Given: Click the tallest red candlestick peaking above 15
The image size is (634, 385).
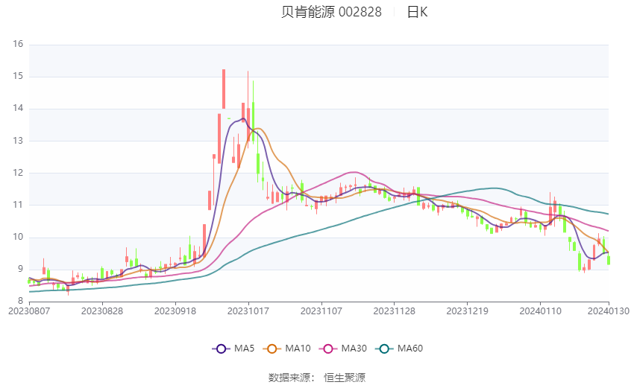Looking at the screenshot, I should pyautogui.click(x=224, y=89).
